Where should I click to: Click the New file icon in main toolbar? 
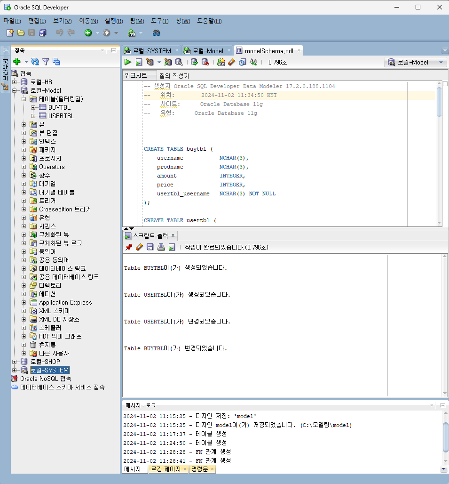click(x=10, y=32)
